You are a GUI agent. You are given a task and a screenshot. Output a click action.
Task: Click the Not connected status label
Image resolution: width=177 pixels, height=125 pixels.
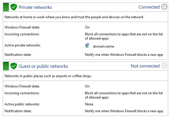[145, 66]
